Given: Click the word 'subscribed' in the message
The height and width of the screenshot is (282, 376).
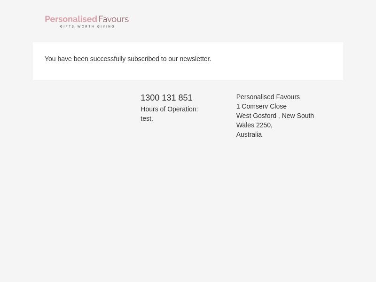Looking at the screenshot, I should [143, 59].
